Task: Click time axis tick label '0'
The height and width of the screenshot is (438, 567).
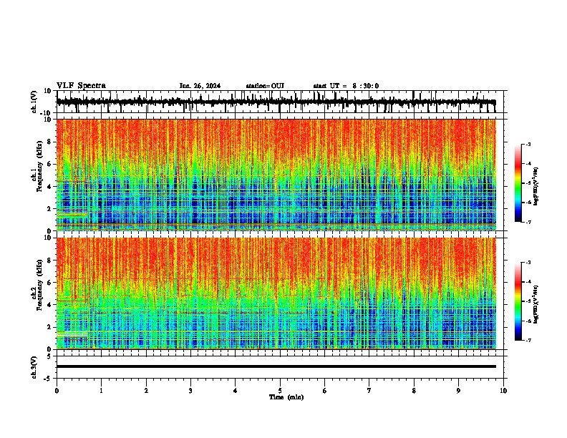Action: tap(57, 391)
